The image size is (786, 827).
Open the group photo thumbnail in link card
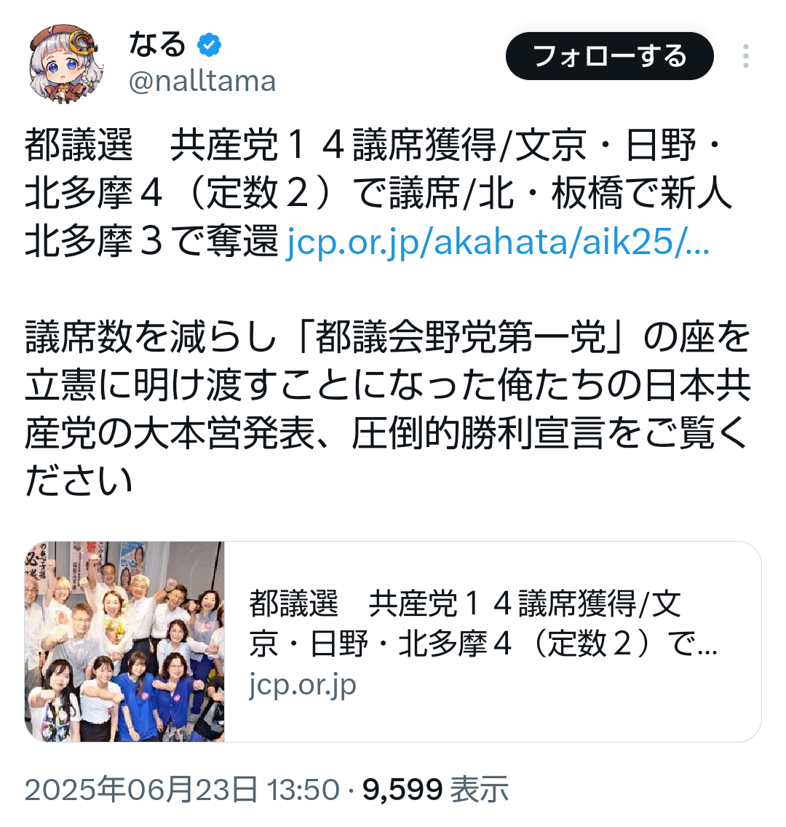[x=124, y=641]
